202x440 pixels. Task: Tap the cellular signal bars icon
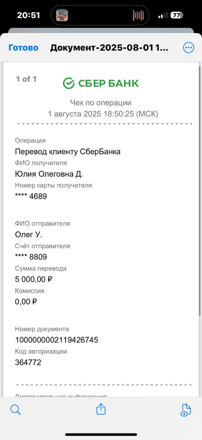tap(163, 15)
